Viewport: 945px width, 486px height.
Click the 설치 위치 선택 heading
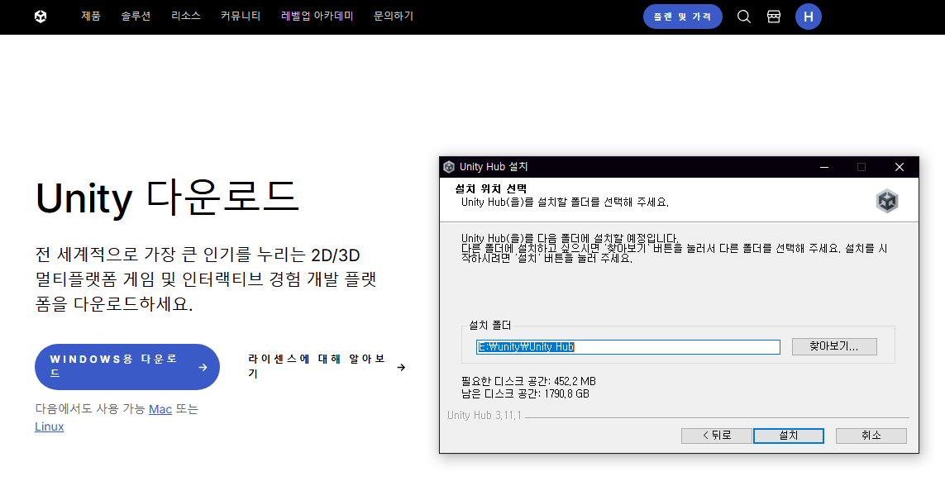[490, 188]
